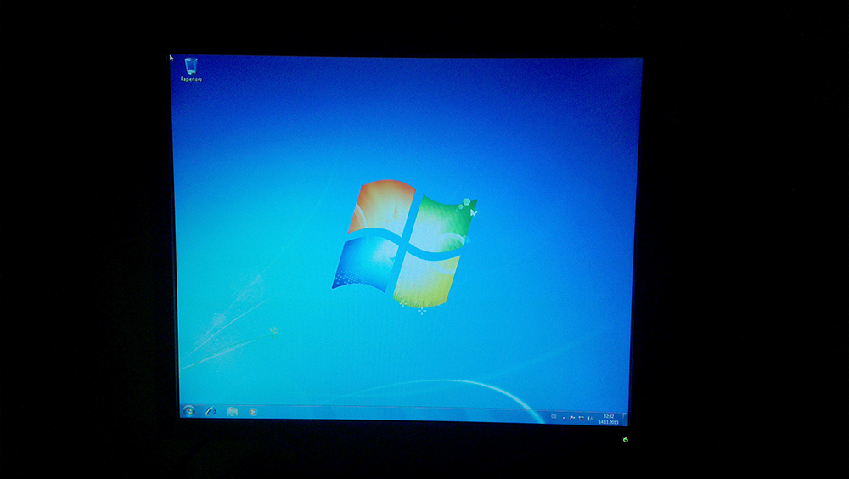The image size is (849, 479).
Task: Show hidden tray icons arrow
Action: 565,418
